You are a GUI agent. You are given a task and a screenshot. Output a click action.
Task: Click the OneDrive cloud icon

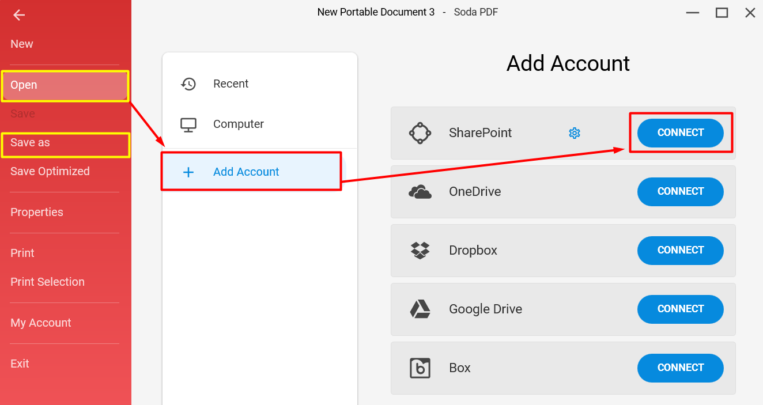420,192
